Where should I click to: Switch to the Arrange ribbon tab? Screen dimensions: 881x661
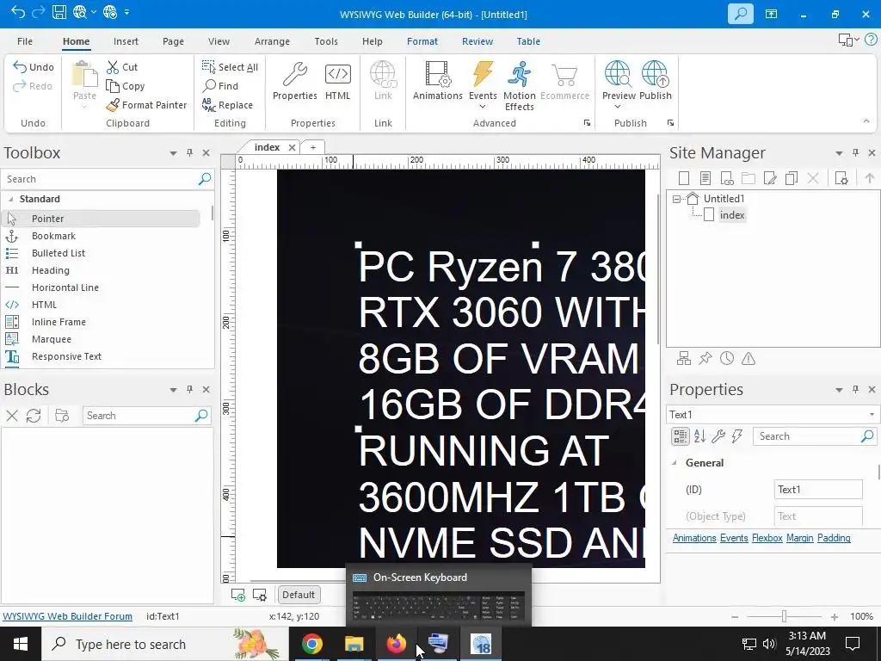[272, 41]
